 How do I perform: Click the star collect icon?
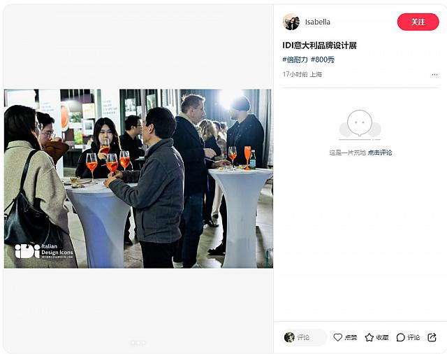click(x=369, y=337)
